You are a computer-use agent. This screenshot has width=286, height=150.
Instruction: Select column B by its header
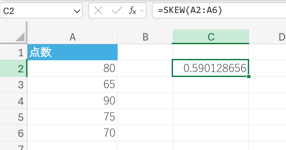145,37
